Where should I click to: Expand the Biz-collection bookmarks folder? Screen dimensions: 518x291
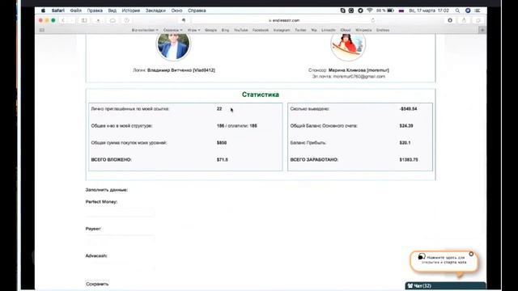pyautogui.click(x=145, y=30)
